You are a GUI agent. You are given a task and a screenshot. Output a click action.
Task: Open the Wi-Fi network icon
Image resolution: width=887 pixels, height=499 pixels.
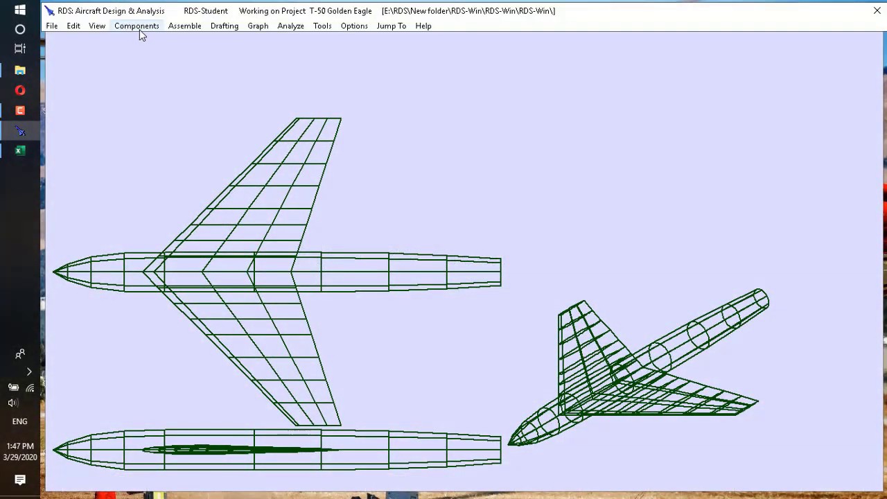[30, 388]
